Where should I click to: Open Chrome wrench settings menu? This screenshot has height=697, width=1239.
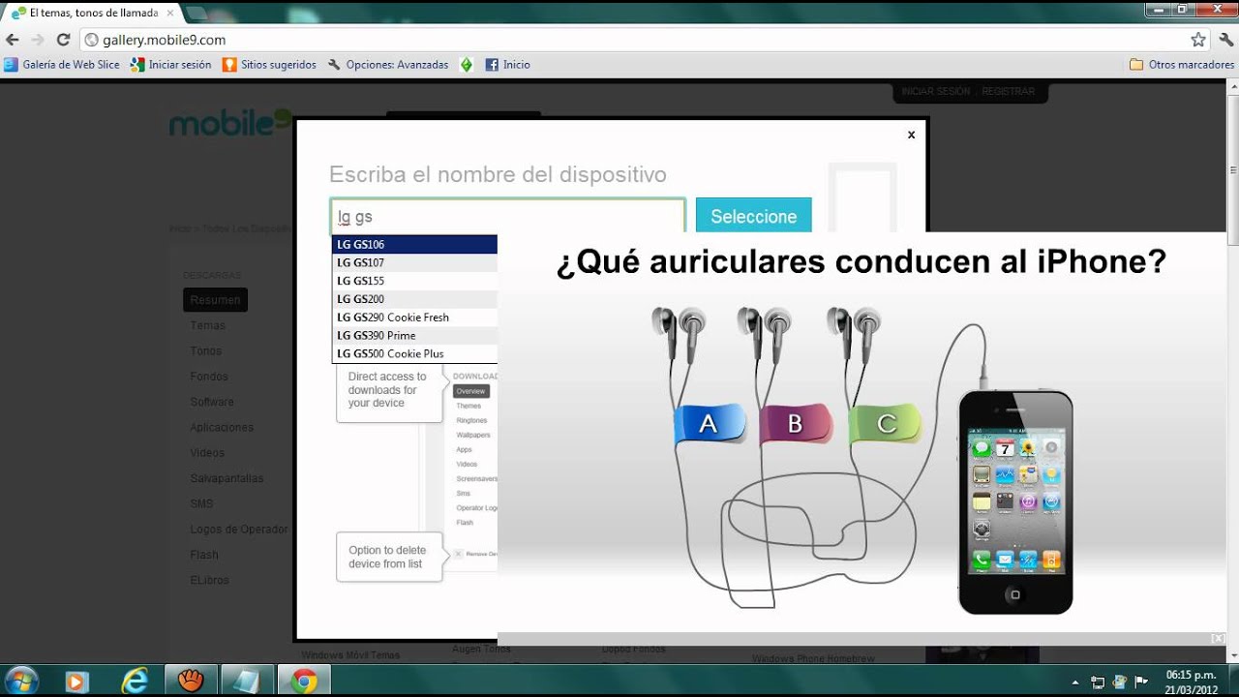click(x=1226, y=40)
